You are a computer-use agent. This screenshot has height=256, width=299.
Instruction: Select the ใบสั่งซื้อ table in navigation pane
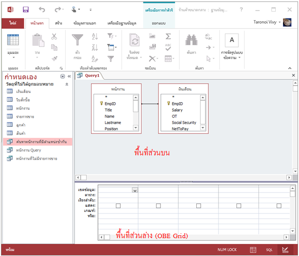23,100
